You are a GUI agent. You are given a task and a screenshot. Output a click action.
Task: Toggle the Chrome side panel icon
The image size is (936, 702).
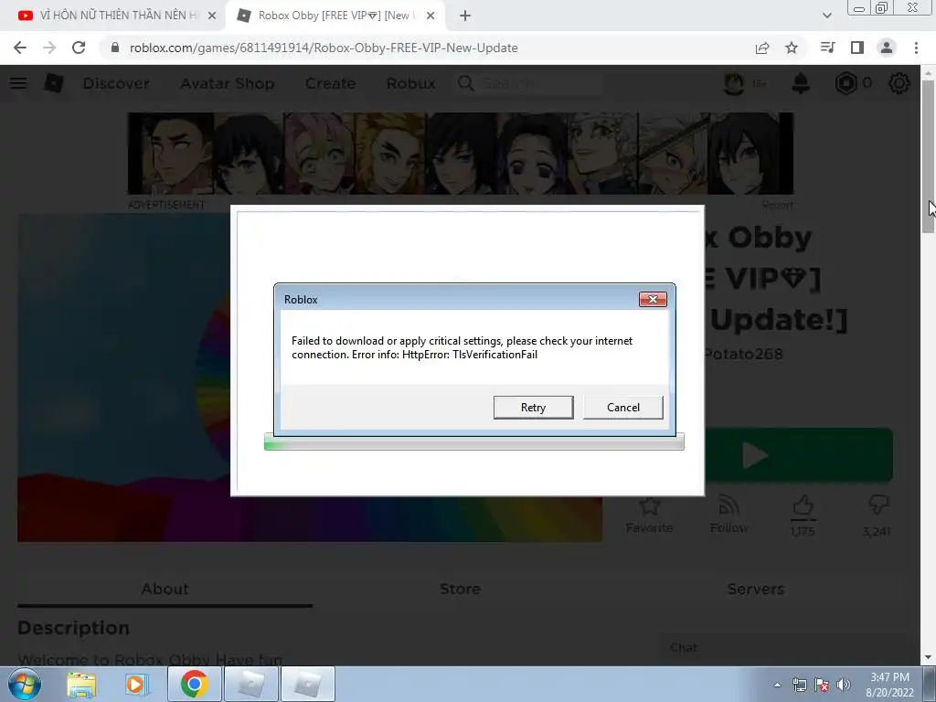click(x=857, y=48)
